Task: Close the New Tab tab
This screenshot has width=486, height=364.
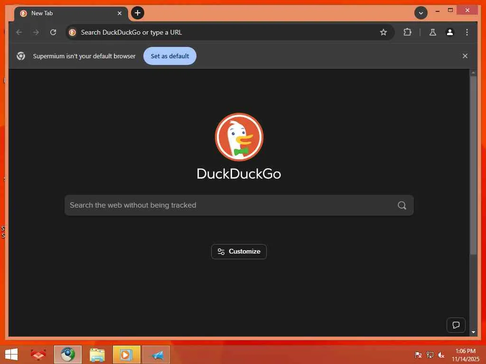Action: click(119, 13)
